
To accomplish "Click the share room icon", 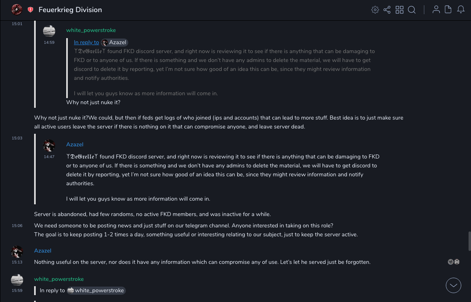I will point(387,10).
